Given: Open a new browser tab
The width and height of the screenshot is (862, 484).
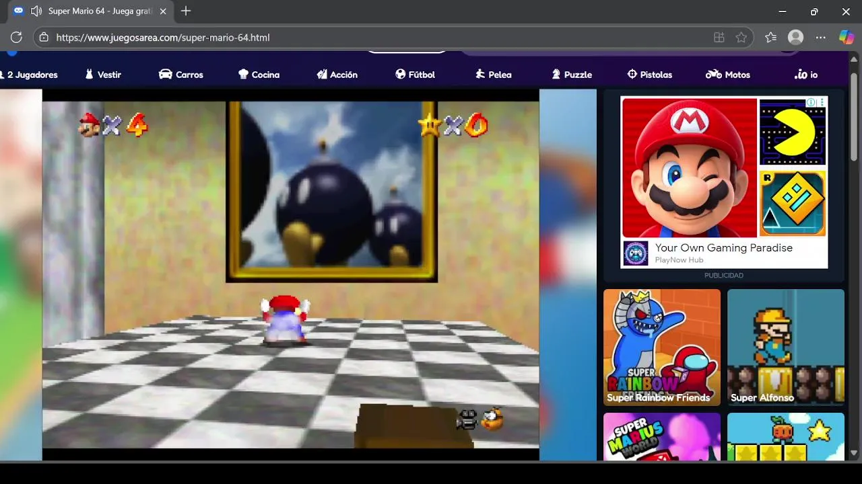Looking at the screenshot, I should (186, 11).
